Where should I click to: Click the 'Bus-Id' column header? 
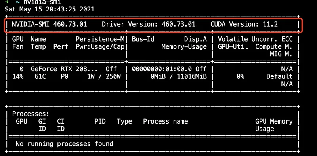(143, 39)
